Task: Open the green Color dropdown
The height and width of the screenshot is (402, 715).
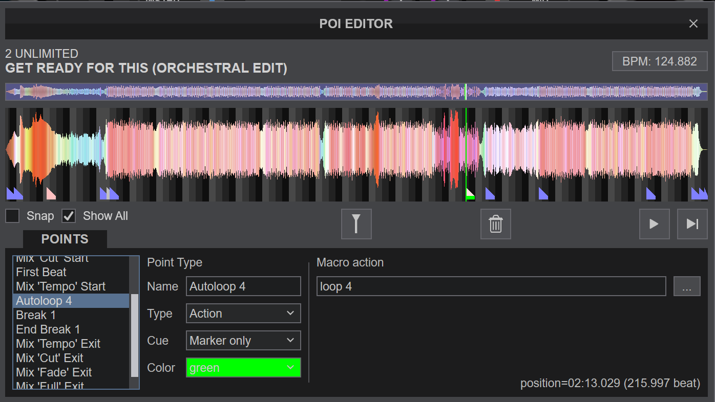Action: click(243, 368)
